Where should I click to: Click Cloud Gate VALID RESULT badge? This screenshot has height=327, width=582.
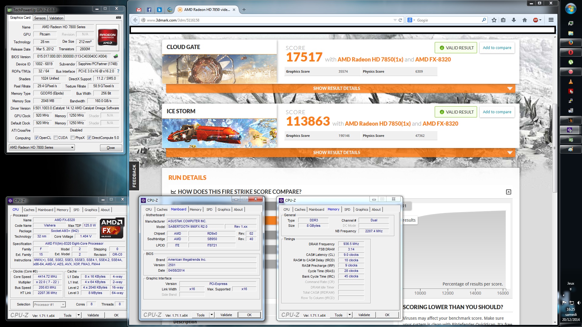pos(456,48)
